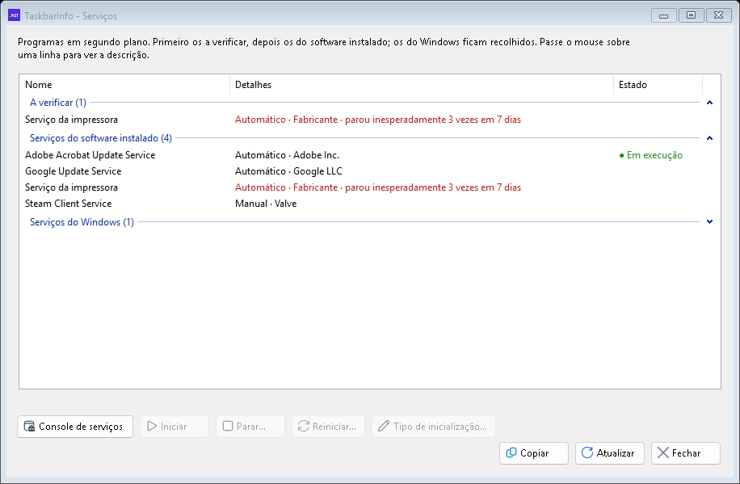Expand the 'Serviços do Windows (1)' chevron
740x484 pixels.
pos(709,221)
